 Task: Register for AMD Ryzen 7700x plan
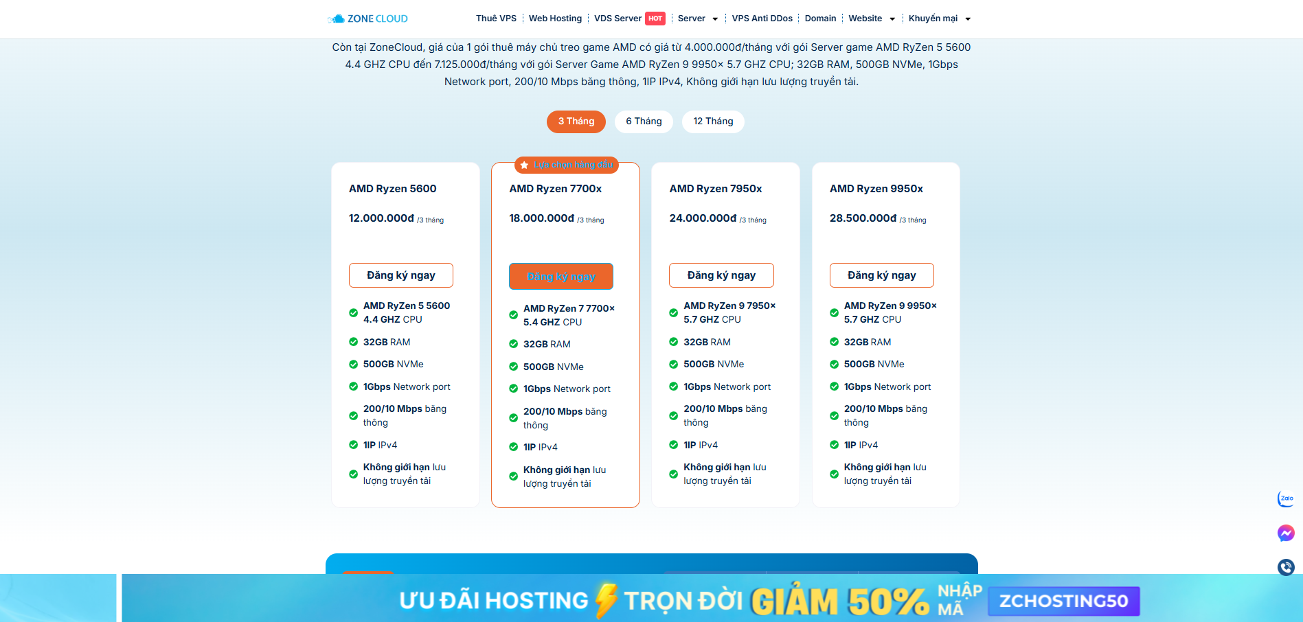(560, 277)
